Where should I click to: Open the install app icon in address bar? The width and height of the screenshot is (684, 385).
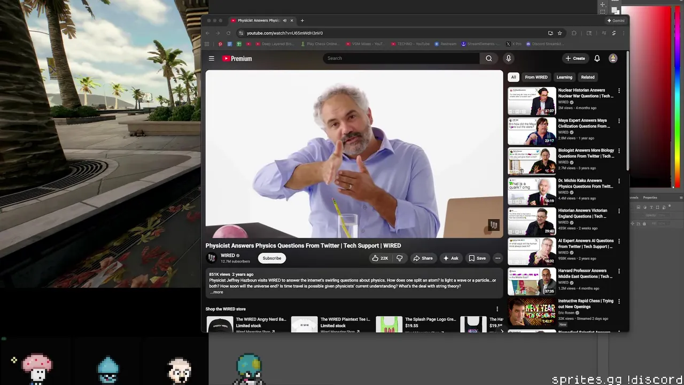[x=550, y=33]
